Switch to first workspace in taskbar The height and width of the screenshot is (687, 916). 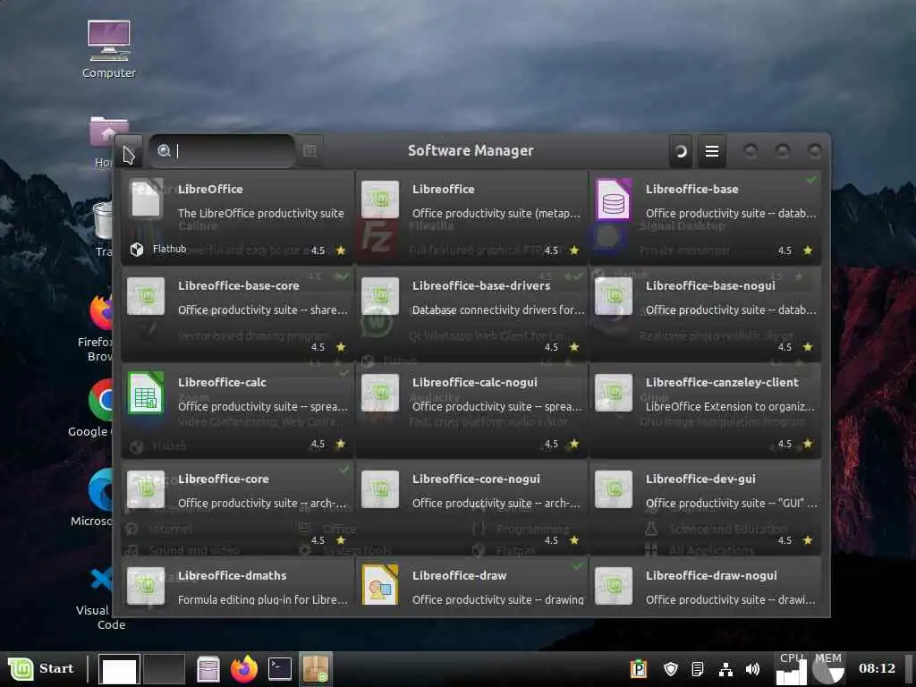pyautogui.click(x=119, y=669)
